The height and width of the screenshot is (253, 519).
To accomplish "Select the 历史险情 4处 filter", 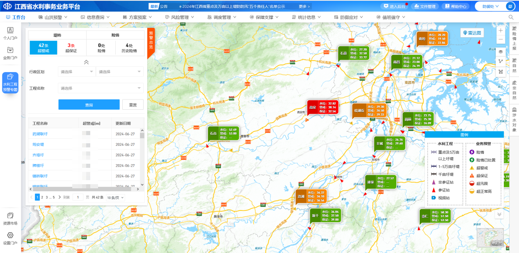I will click(x=130, y=48).
